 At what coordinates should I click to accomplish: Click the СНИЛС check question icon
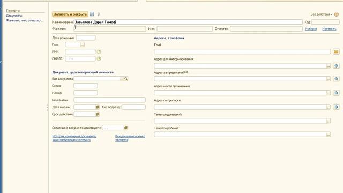(99, 58)
